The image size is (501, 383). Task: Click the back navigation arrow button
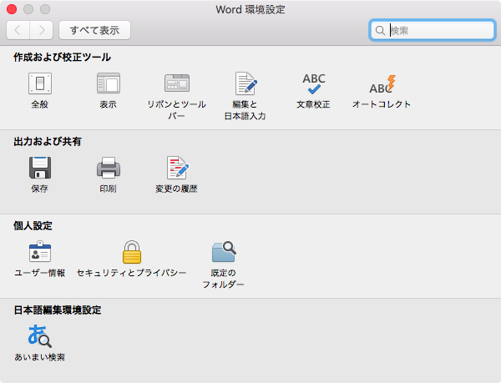coord(18,30)
